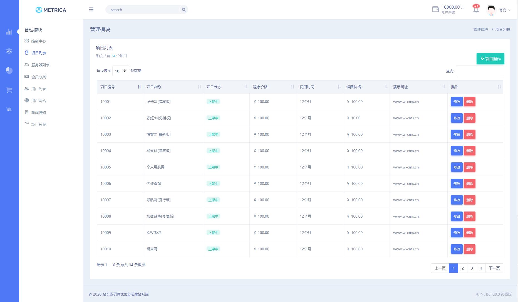
Task: Expand the 夸克 user menu
Action: coord(505,10)
